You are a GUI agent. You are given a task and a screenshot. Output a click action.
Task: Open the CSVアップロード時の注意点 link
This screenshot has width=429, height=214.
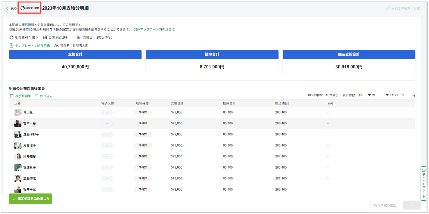click(154, 29)
